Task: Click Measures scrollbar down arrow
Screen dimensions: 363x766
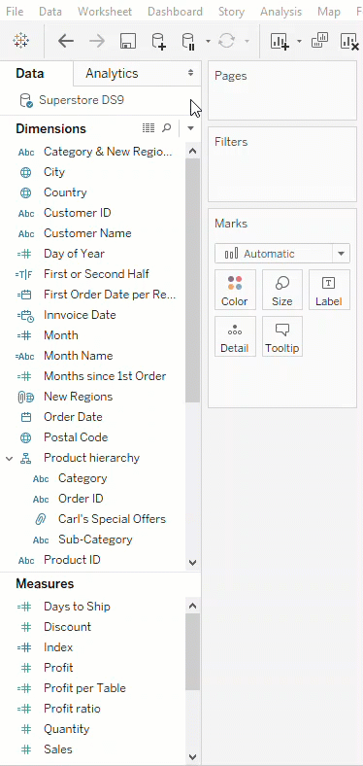Action: pos(193,756)
